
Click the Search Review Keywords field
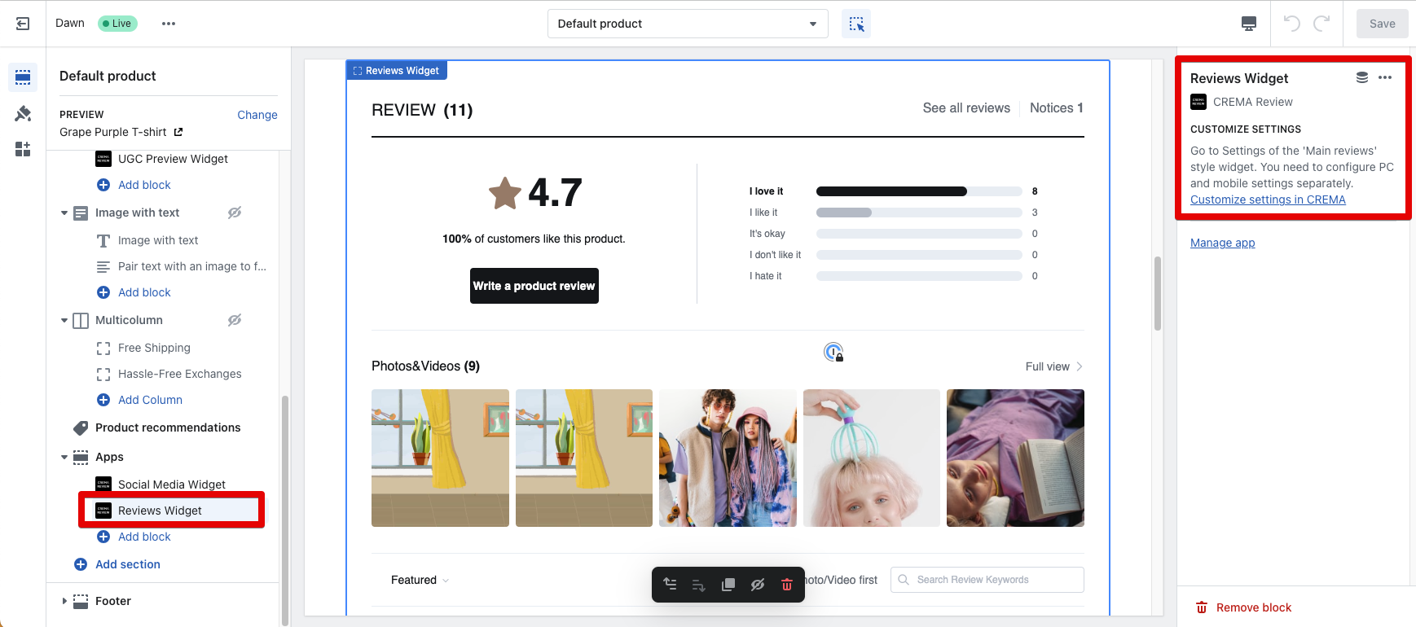987,580
